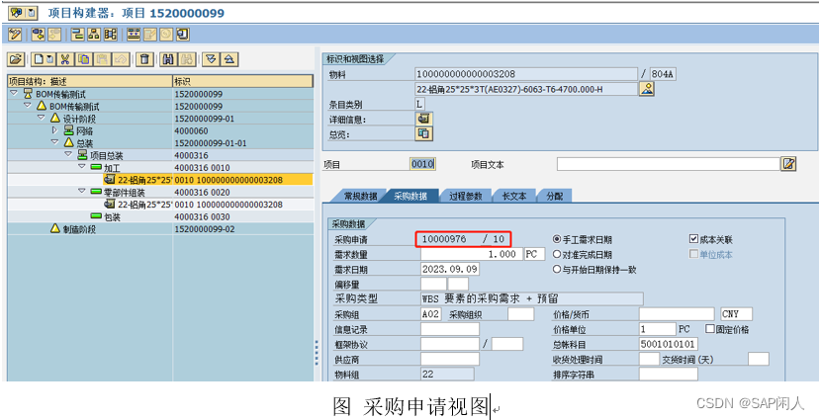
Task: Click the green activity icon of 包装
Action: pyautogui.click(x=96, y=215)
